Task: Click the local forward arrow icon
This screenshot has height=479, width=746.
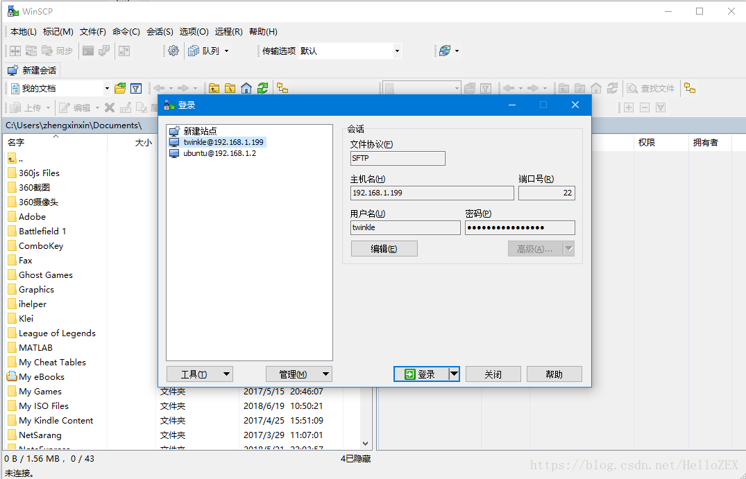Action: 183,88
